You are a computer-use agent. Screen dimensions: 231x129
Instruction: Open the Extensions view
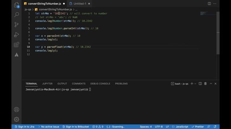point(17,44)
